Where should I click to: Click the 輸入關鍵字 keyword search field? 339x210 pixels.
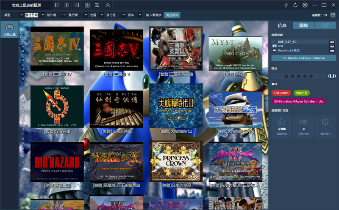pos(154,15)
